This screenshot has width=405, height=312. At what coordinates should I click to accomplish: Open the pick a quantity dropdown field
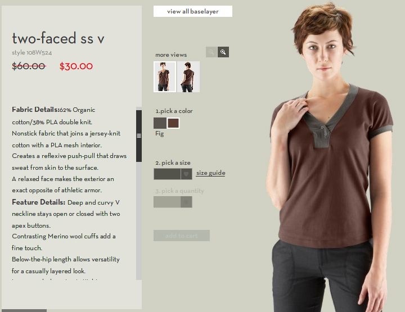click(x=173, y=202)
